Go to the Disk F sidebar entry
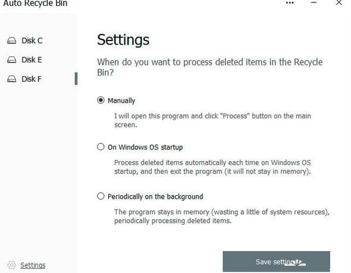 click(x=32, y=79)
